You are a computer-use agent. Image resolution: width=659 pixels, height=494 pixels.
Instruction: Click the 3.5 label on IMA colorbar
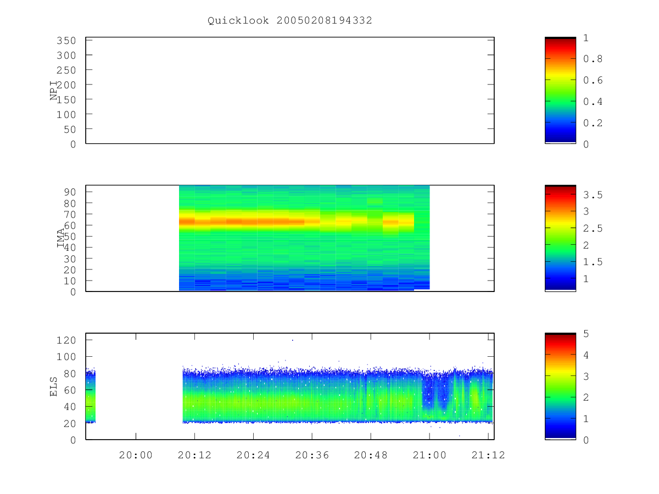[593, 195]
